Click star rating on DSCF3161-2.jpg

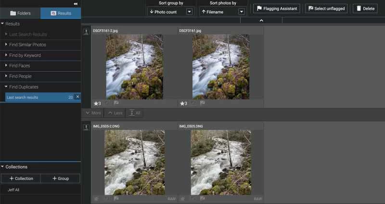96,103
